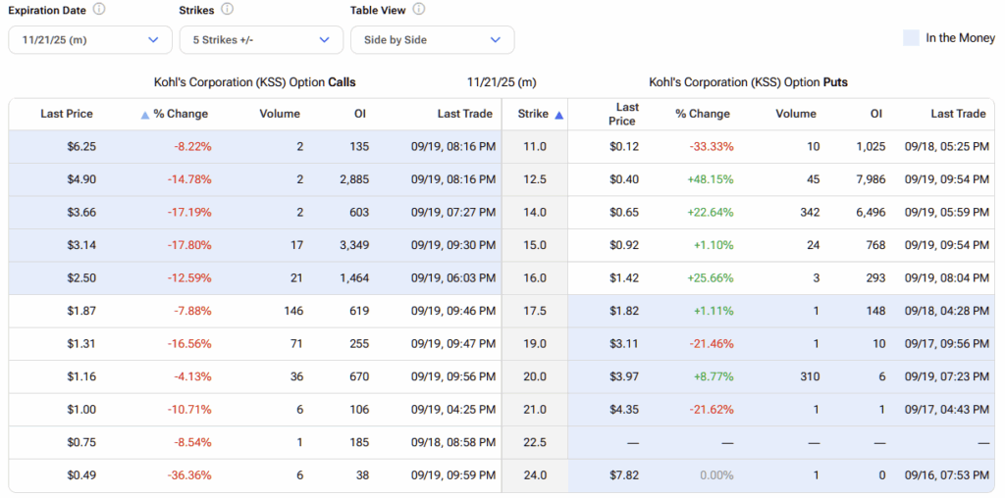Click the info icon beside Table View
Viewport: 1005px width, 498px height.
(418, 10)
